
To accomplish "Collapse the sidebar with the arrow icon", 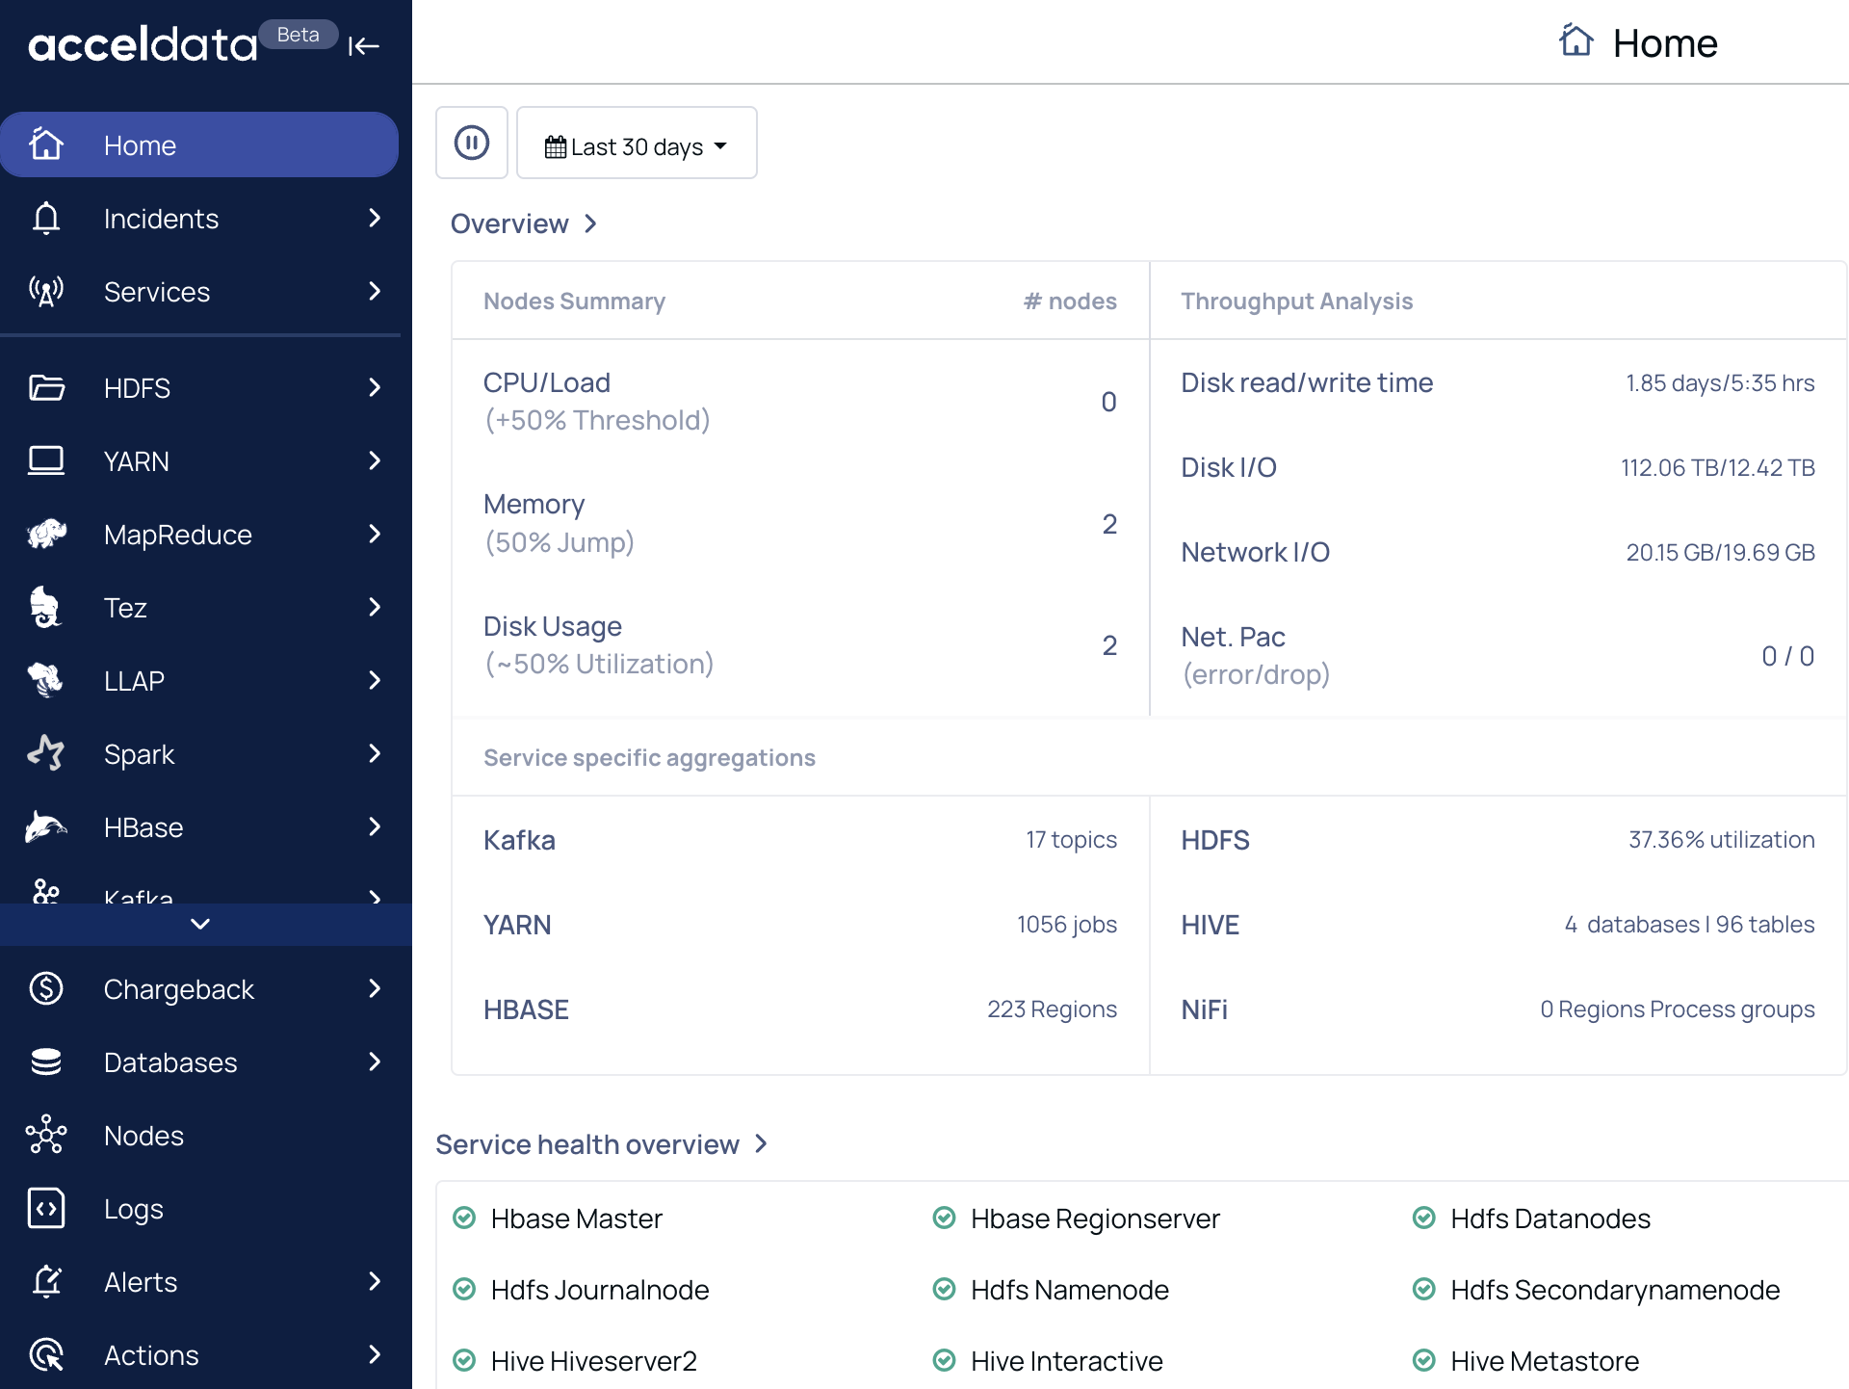I will point(364,45).
